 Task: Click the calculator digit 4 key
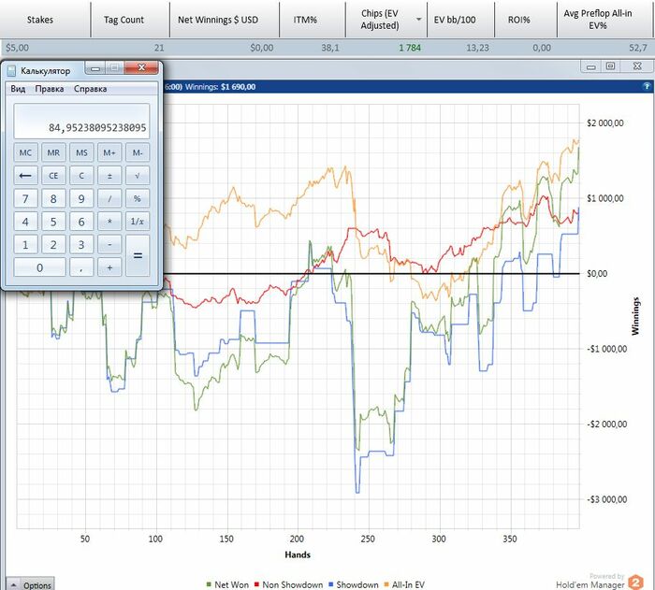(25, 222)
